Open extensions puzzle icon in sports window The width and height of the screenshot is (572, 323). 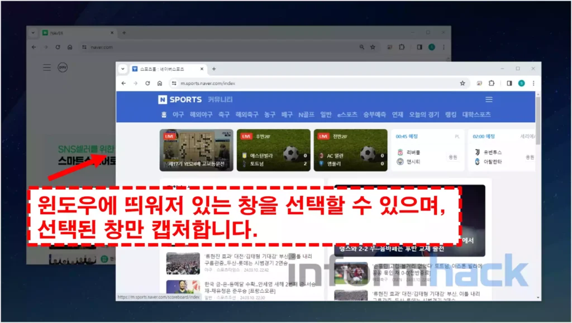[492, 83]
